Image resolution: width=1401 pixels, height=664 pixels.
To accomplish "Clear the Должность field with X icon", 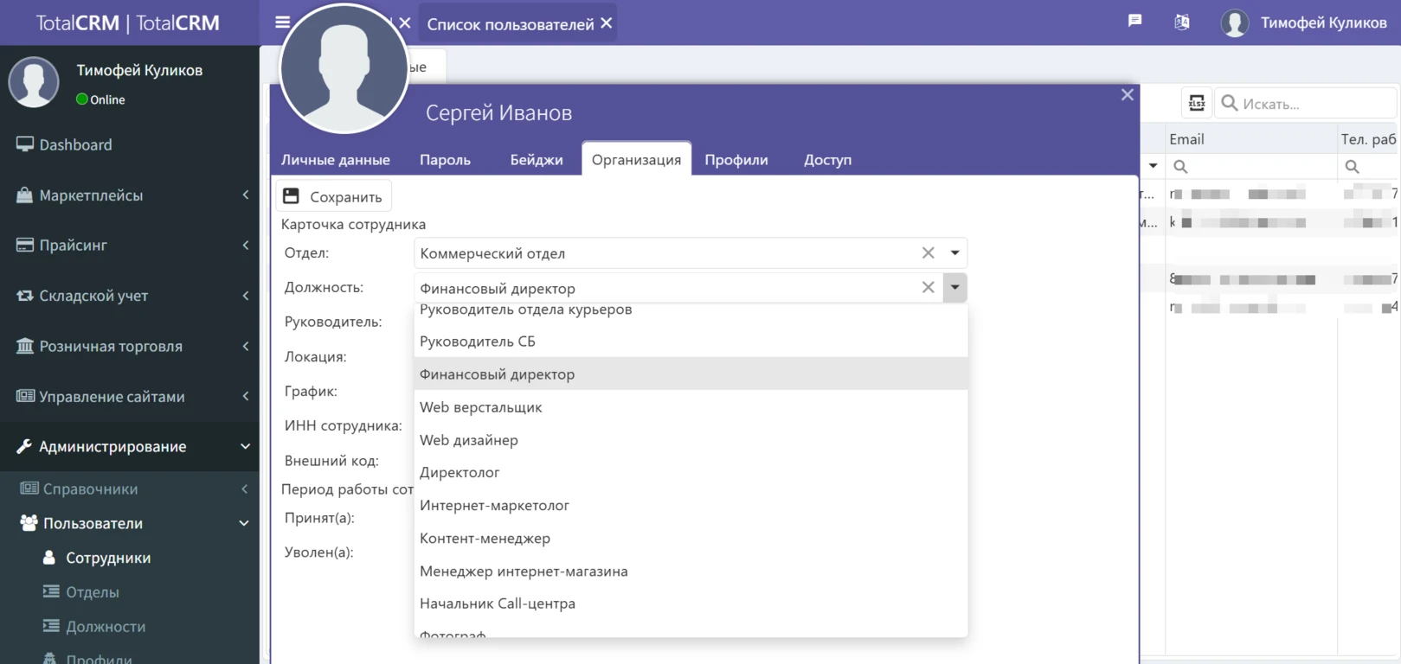I will [928, 288].
